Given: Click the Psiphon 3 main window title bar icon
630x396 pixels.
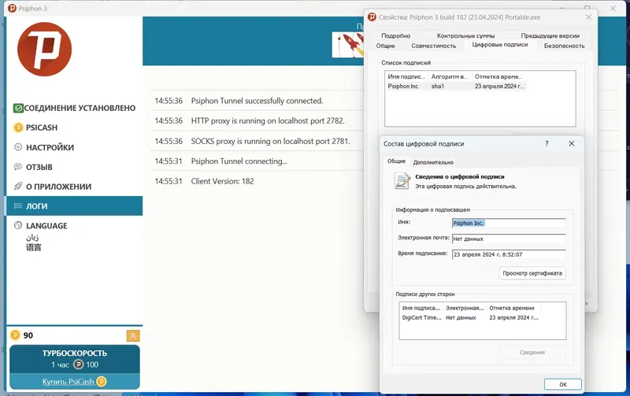Looking at the screenshot, I should click(13, 8).
